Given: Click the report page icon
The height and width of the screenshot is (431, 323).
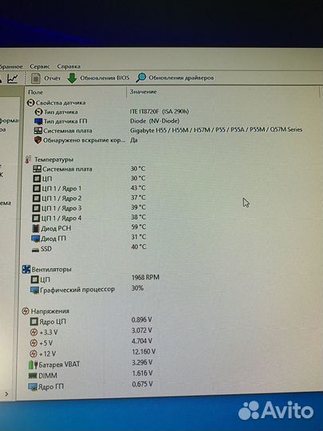Looking at the screenshot, I should [36, 78].
